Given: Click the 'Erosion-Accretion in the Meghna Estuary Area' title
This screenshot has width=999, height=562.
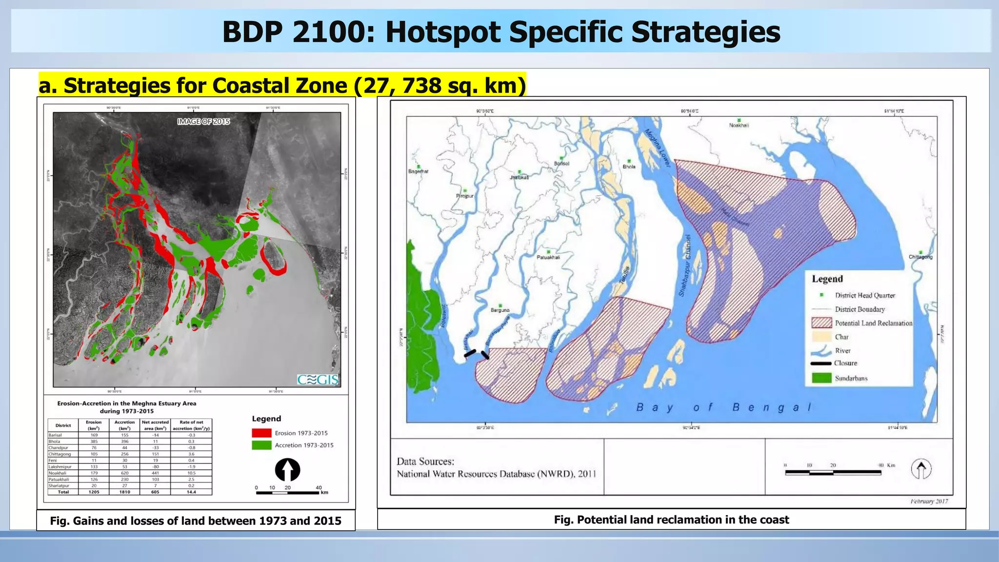Looking at the screenshot, I should [x=127, y=403].
